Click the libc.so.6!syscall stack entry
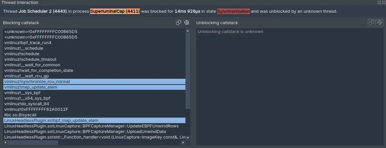 pos(20,115)
